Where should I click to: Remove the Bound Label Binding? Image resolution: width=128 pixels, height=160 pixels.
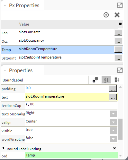(114, 148)
